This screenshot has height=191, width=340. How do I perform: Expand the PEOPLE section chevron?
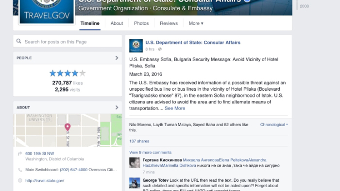click(117, 58)
